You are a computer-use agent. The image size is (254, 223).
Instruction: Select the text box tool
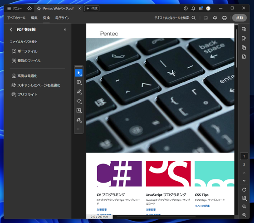79,110
